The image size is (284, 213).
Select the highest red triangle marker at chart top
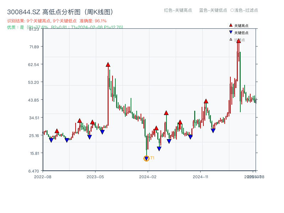click(x=238, y=41)
